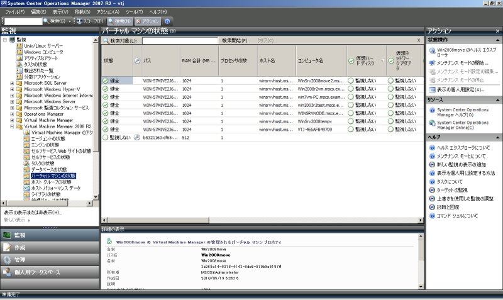Select ホスト パフォーマンス データ view
The width and height of the screenshot is (503, 300).
tap(56, 188)
